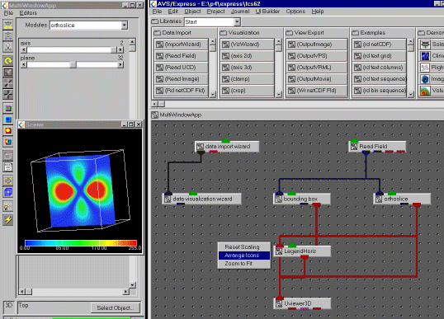Click the (Read Image) library module
The image size is (444, 319).
(x=182, y=79)
